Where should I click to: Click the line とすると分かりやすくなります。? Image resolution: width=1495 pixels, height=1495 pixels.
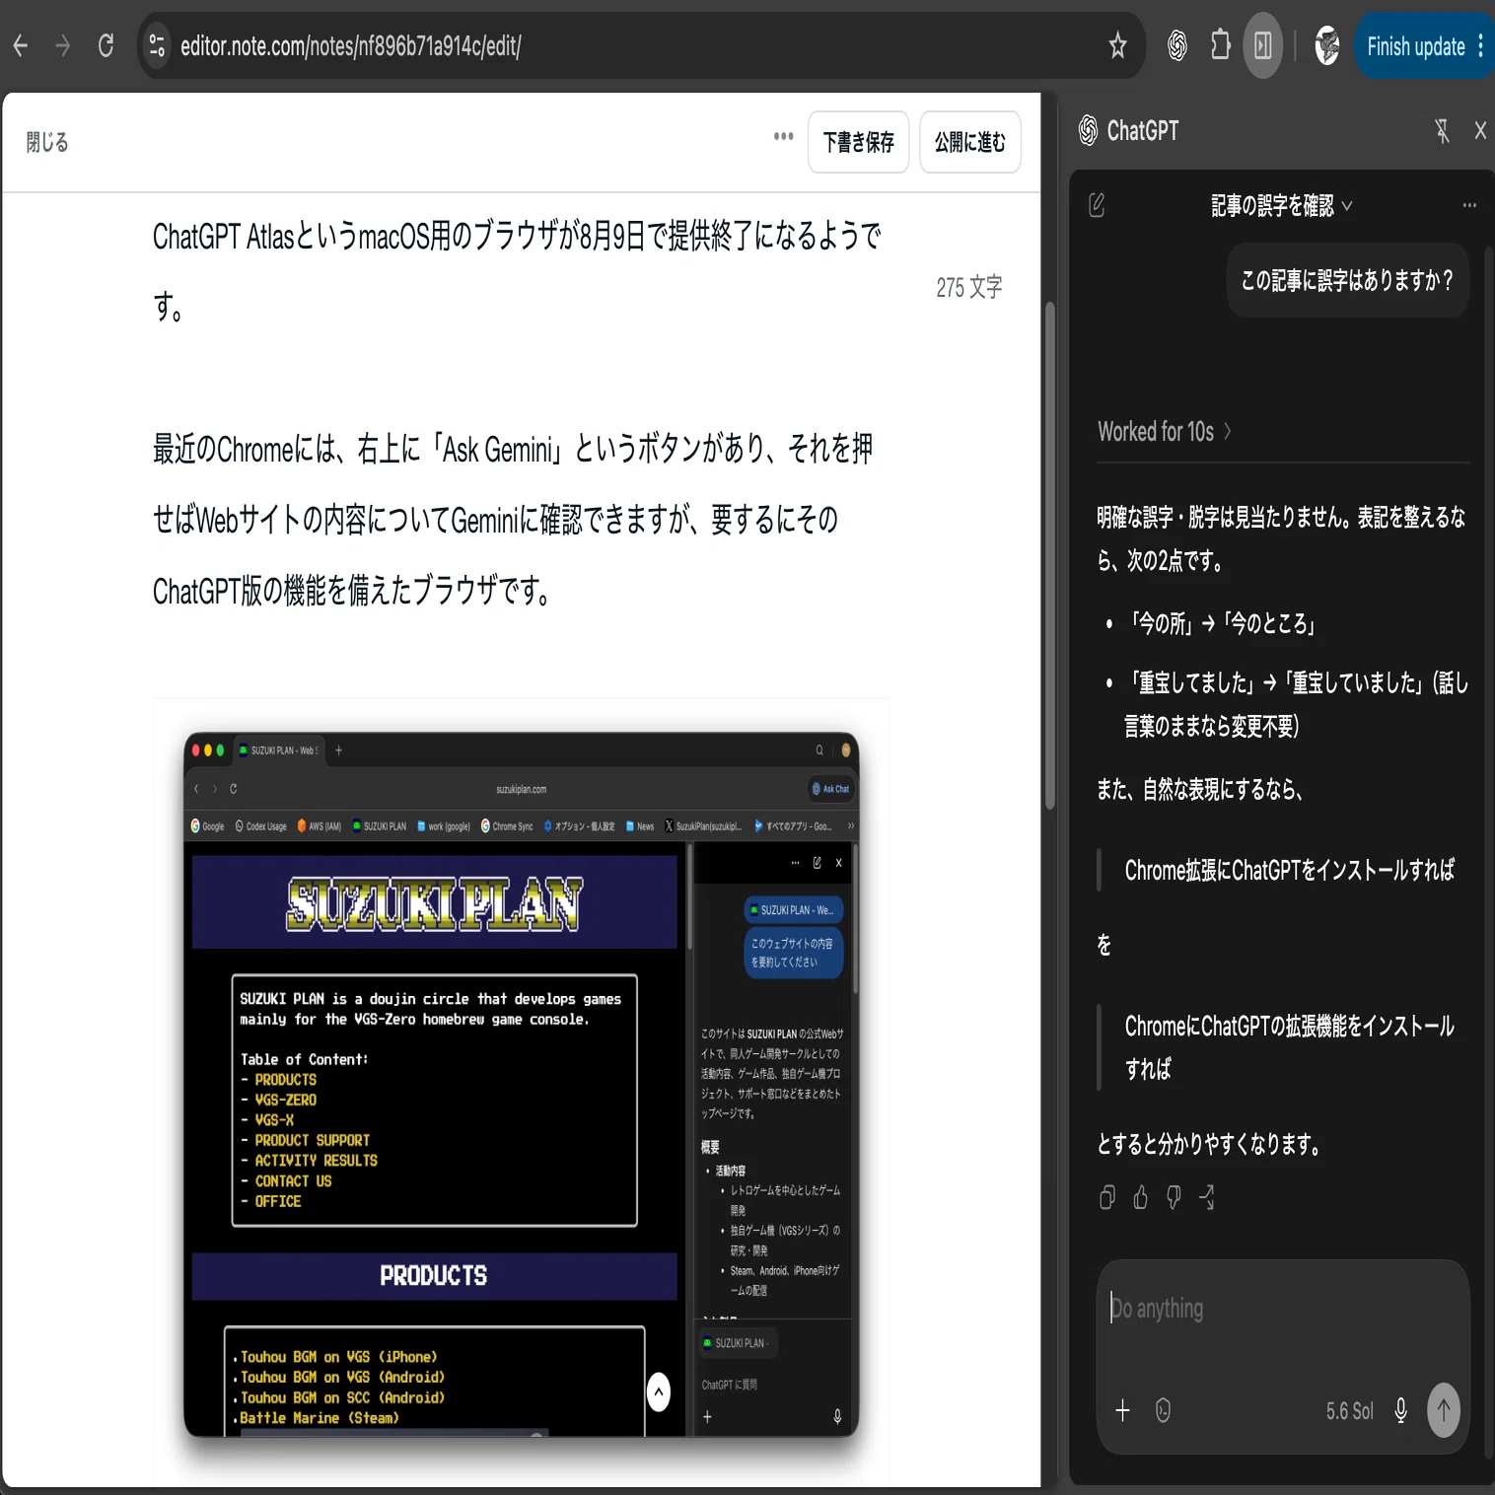(1209, 1144)
